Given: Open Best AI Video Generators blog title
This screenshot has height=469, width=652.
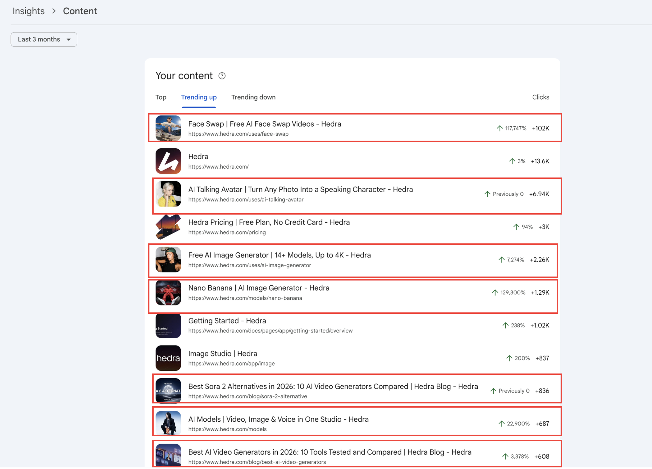Looking at the screenshot, I should [330, 452].
